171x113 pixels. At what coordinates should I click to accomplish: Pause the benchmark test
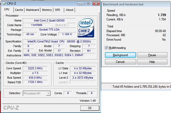coord(152,55)
